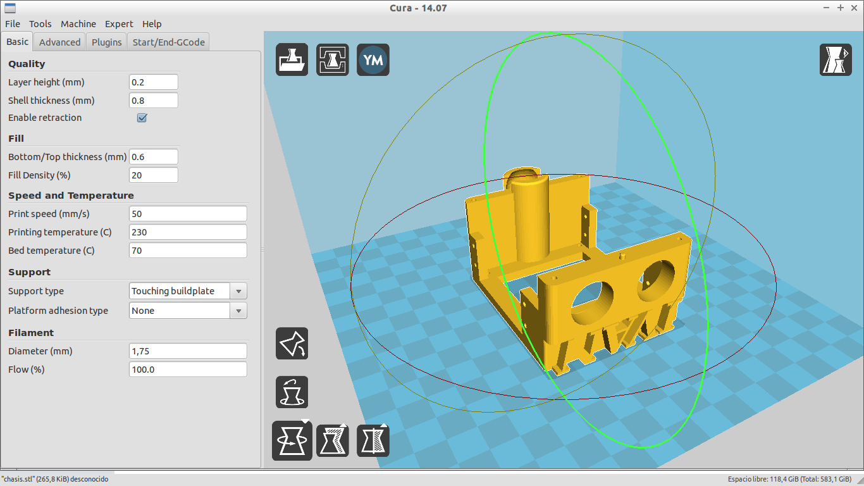Switch to the Basic tab
The image size is (864, 486).
17,42
